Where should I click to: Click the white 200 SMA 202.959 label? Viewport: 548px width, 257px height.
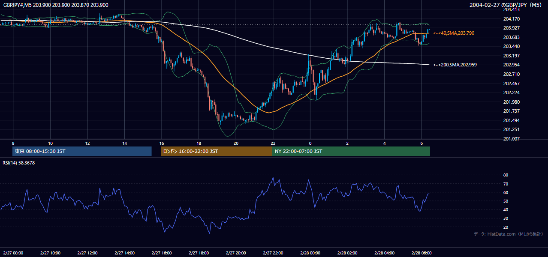pyautogui.click(x=455, y=65)
